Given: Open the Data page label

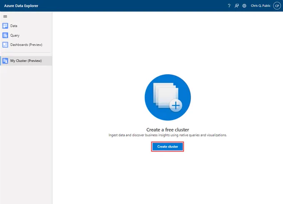Looking at the screenshot, I should pos(14,26).
